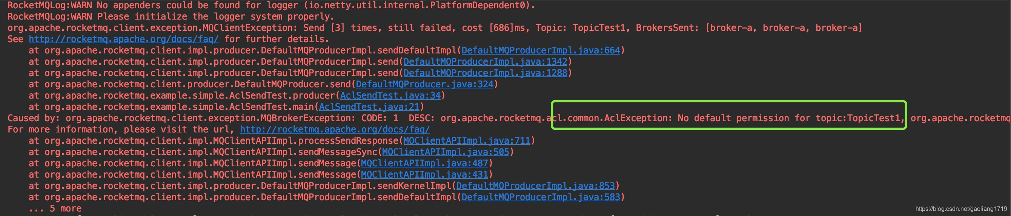Screen dimensions: 1011x216
Task: Open AclSendTest.java:34 in the editor
Action: tap(390, 96)
